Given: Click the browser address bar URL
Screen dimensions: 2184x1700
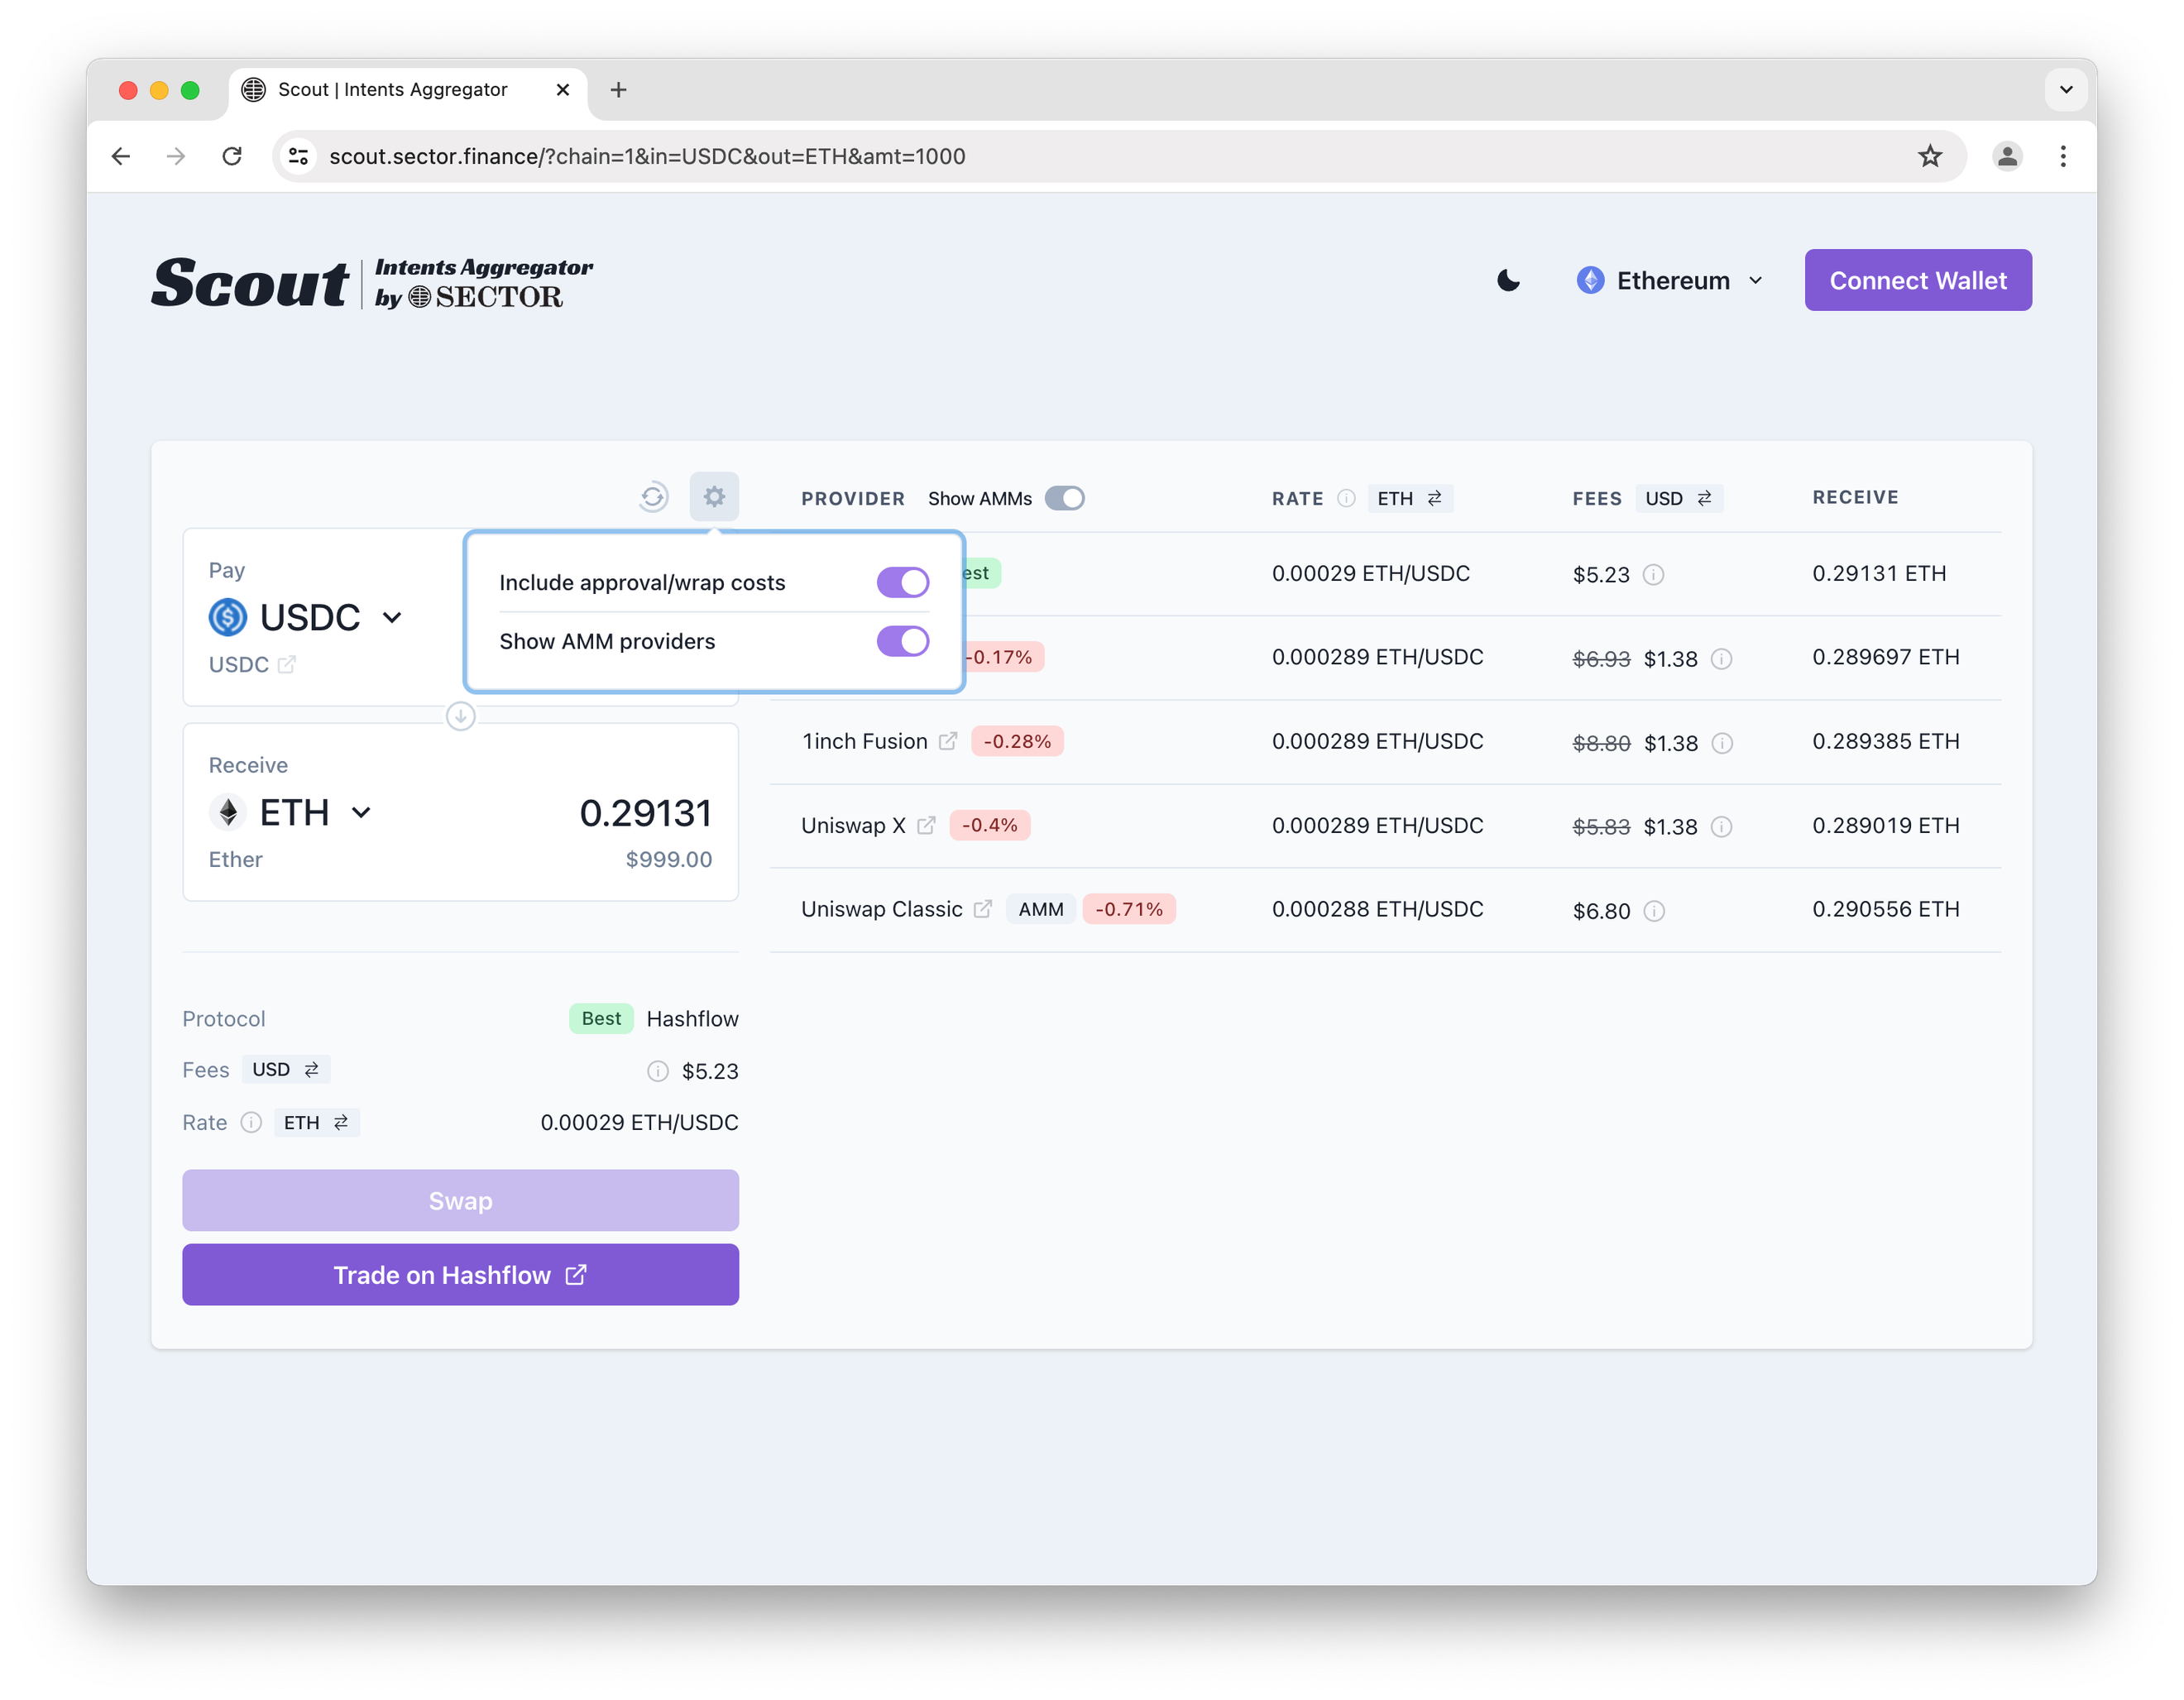Looking at the screenshot, I should pos(647,156).
